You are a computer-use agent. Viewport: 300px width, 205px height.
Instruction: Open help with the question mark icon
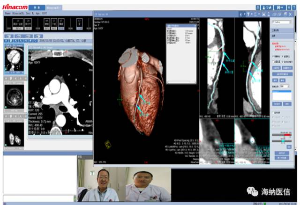coord(294,7)
